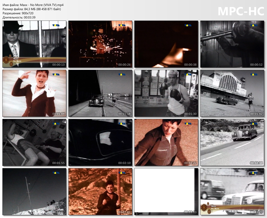Viewport: 267px width, 218px height.
Task: Choose the metal bar thumbnail at 00:00:52
Action: 232,44
